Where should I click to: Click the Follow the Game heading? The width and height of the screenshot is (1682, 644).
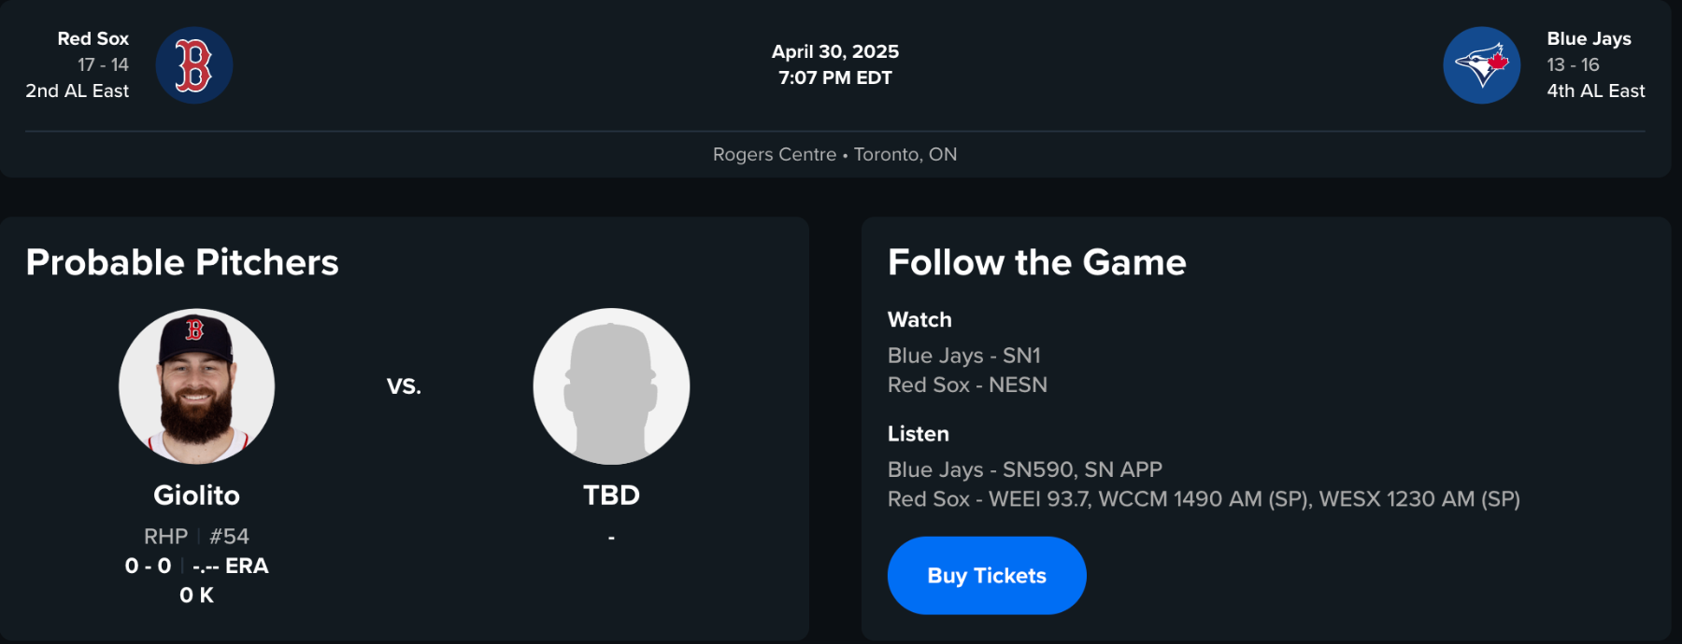point(1036,262)
